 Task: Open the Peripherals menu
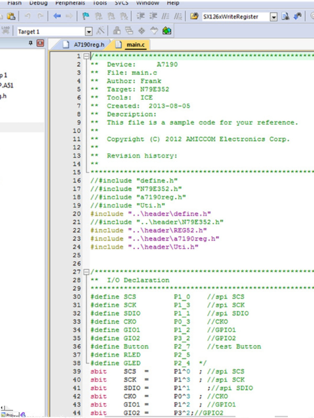(70, 3)
